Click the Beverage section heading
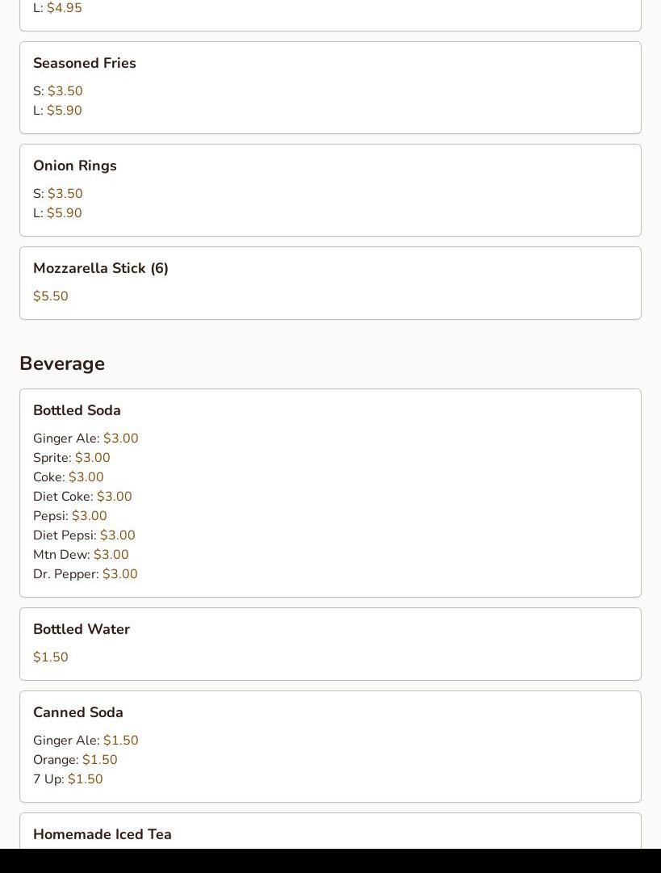Viewport: 661px width, 873px height. click(x=62, y=363)
